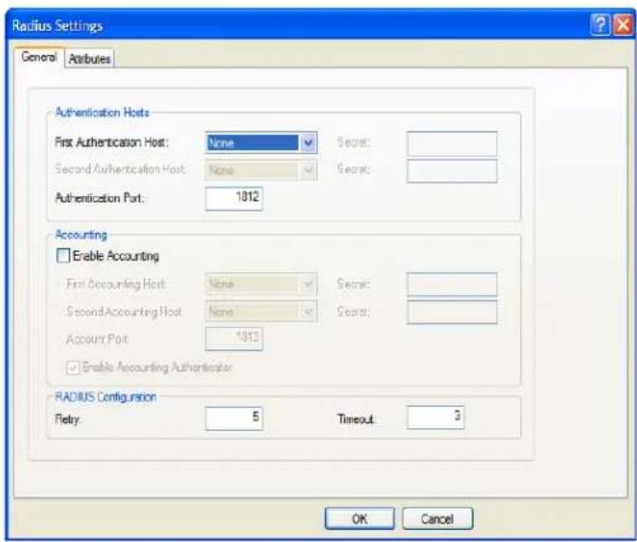Click the Timeout field with value 3

pyautogui.click(x=435, y=416)
